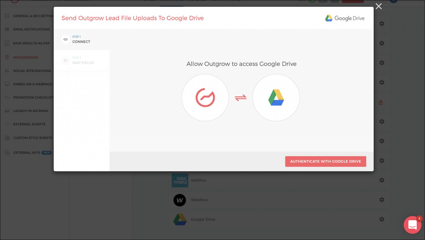425x240 pixels.
Task: Click the Outgrow logo circle
Action: point(205,97)
